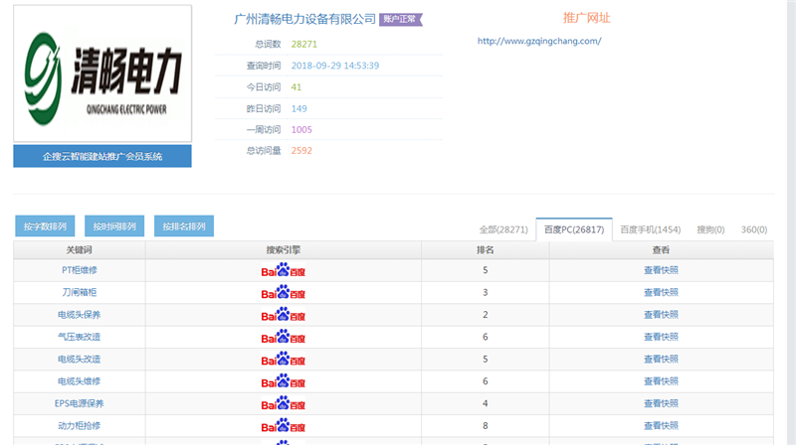
Task: View 查看快照 snapshot for 电缆头改造
Action: (661, 359)
